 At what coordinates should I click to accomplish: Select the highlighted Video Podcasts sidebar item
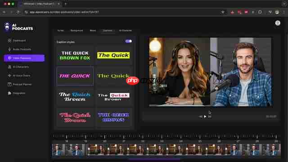(24, 58)
